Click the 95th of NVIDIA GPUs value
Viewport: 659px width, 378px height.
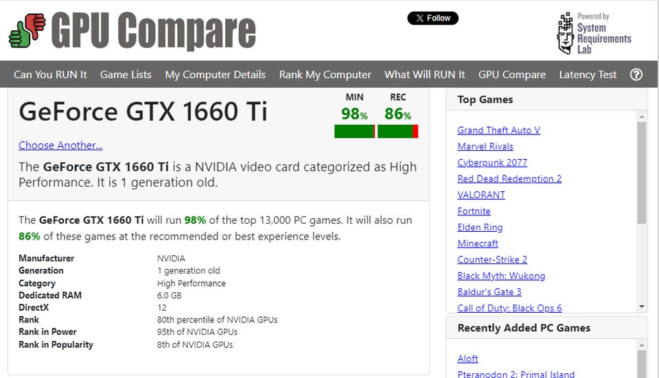[197, 332]
